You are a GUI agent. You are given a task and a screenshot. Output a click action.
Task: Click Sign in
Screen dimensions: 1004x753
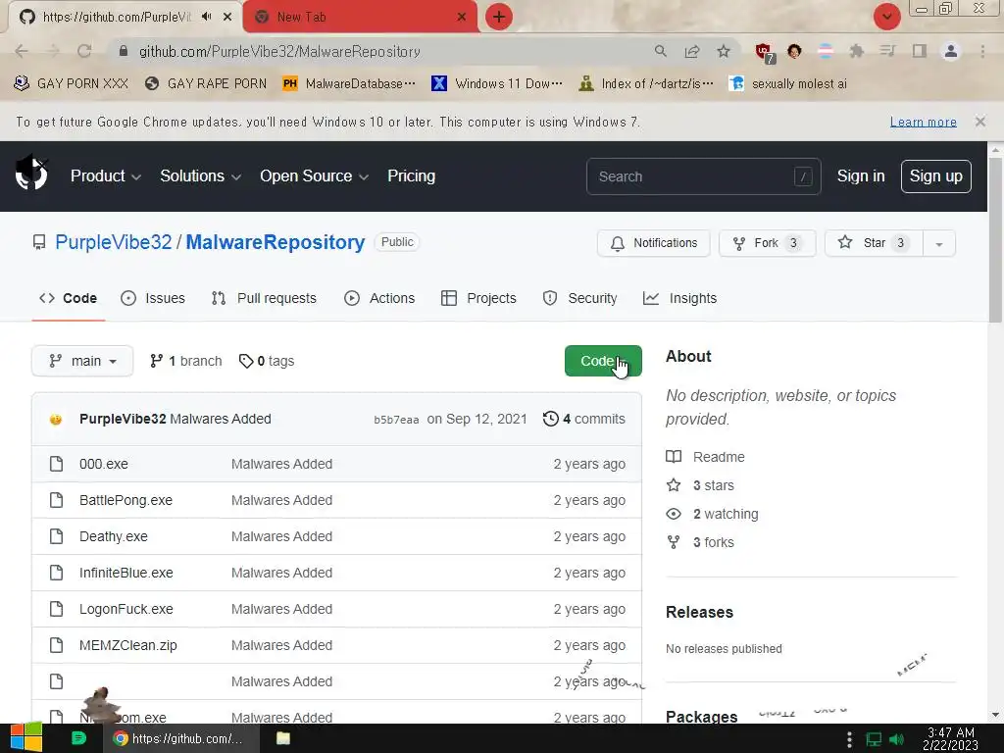tap(861, 176)
